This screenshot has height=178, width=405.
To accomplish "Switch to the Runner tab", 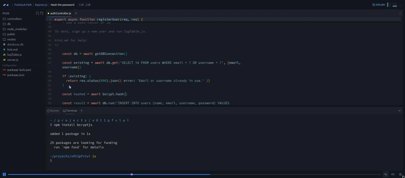I will click(x=53, y=111).
